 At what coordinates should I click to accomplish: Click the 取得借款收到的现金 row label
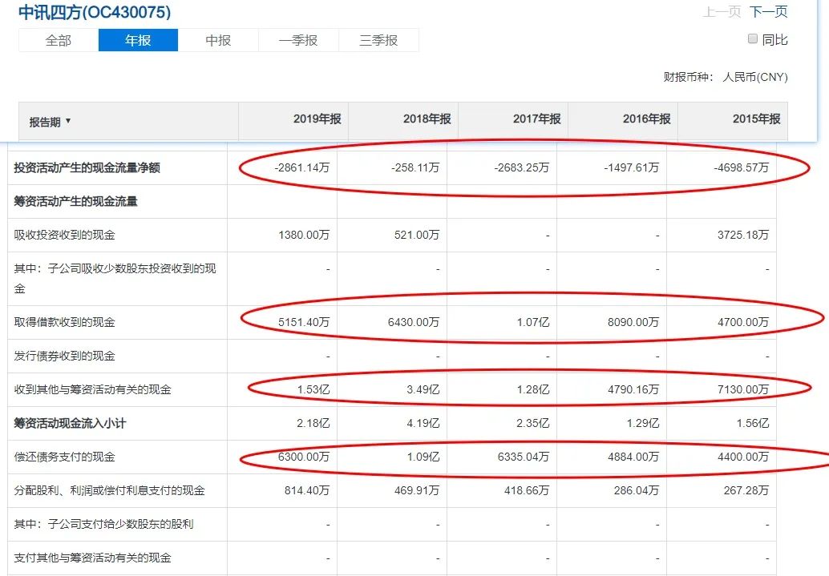[x=64, y=322]
